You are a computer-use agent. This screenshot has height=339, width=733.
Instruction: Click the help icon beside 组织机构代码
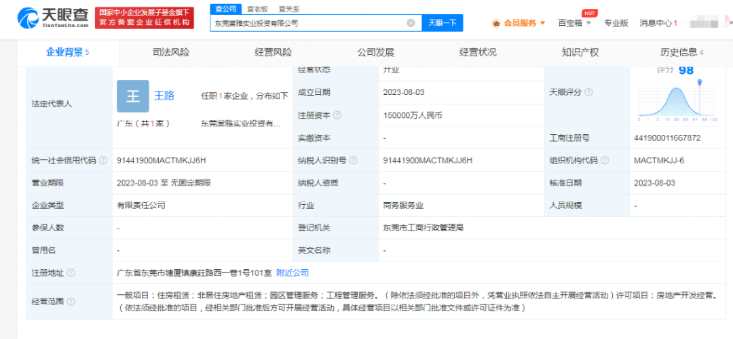click(604, 161)
